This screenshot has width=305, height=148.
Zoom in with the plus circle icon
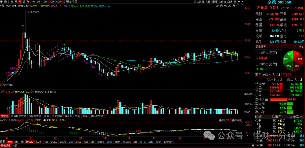coord(238,6)
